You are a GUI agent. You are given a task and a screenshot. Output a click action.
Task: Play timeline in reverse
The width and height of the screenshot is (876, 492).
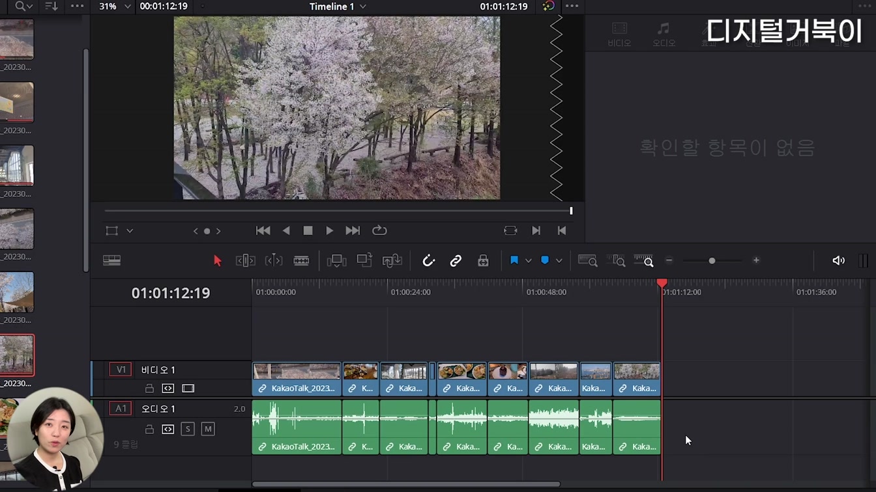286,230
